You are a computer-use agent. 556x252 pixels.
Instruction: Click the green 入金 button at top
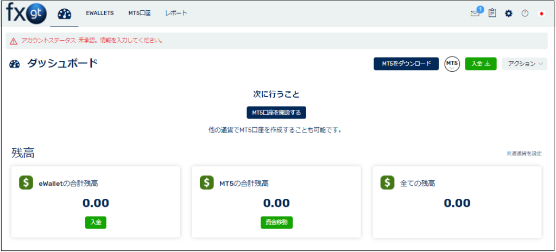(x=481, y=64)
